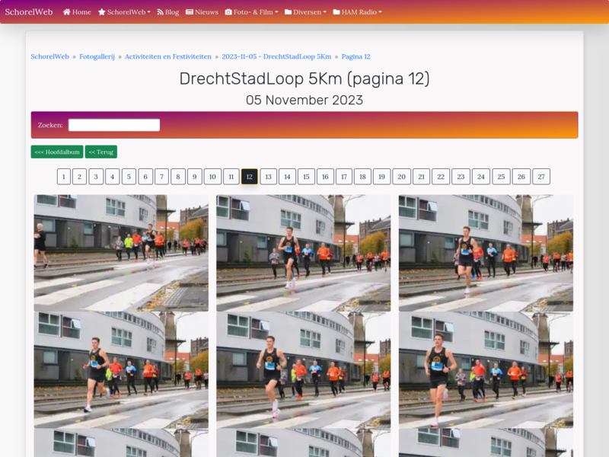609x457 pixels.
Task: Open left photo in second row
Action: tap(121, 370)
